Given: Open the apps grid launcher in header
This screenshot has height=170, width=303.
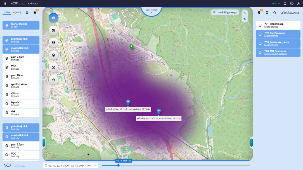Looking at the screenshot, I should pyautogui.click(x=4, y=4).
